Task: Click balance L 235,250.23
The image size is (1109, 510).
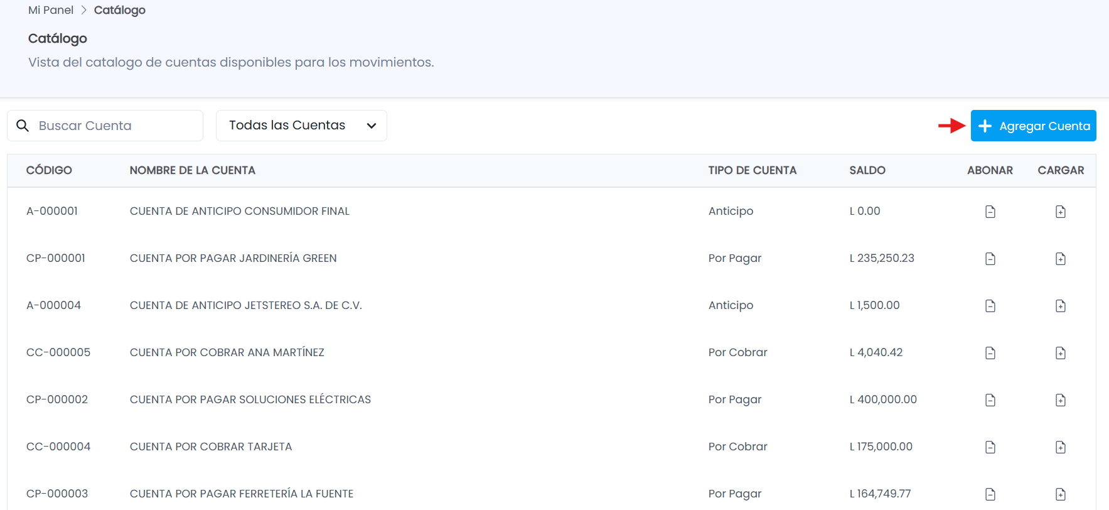Action: 882,258
